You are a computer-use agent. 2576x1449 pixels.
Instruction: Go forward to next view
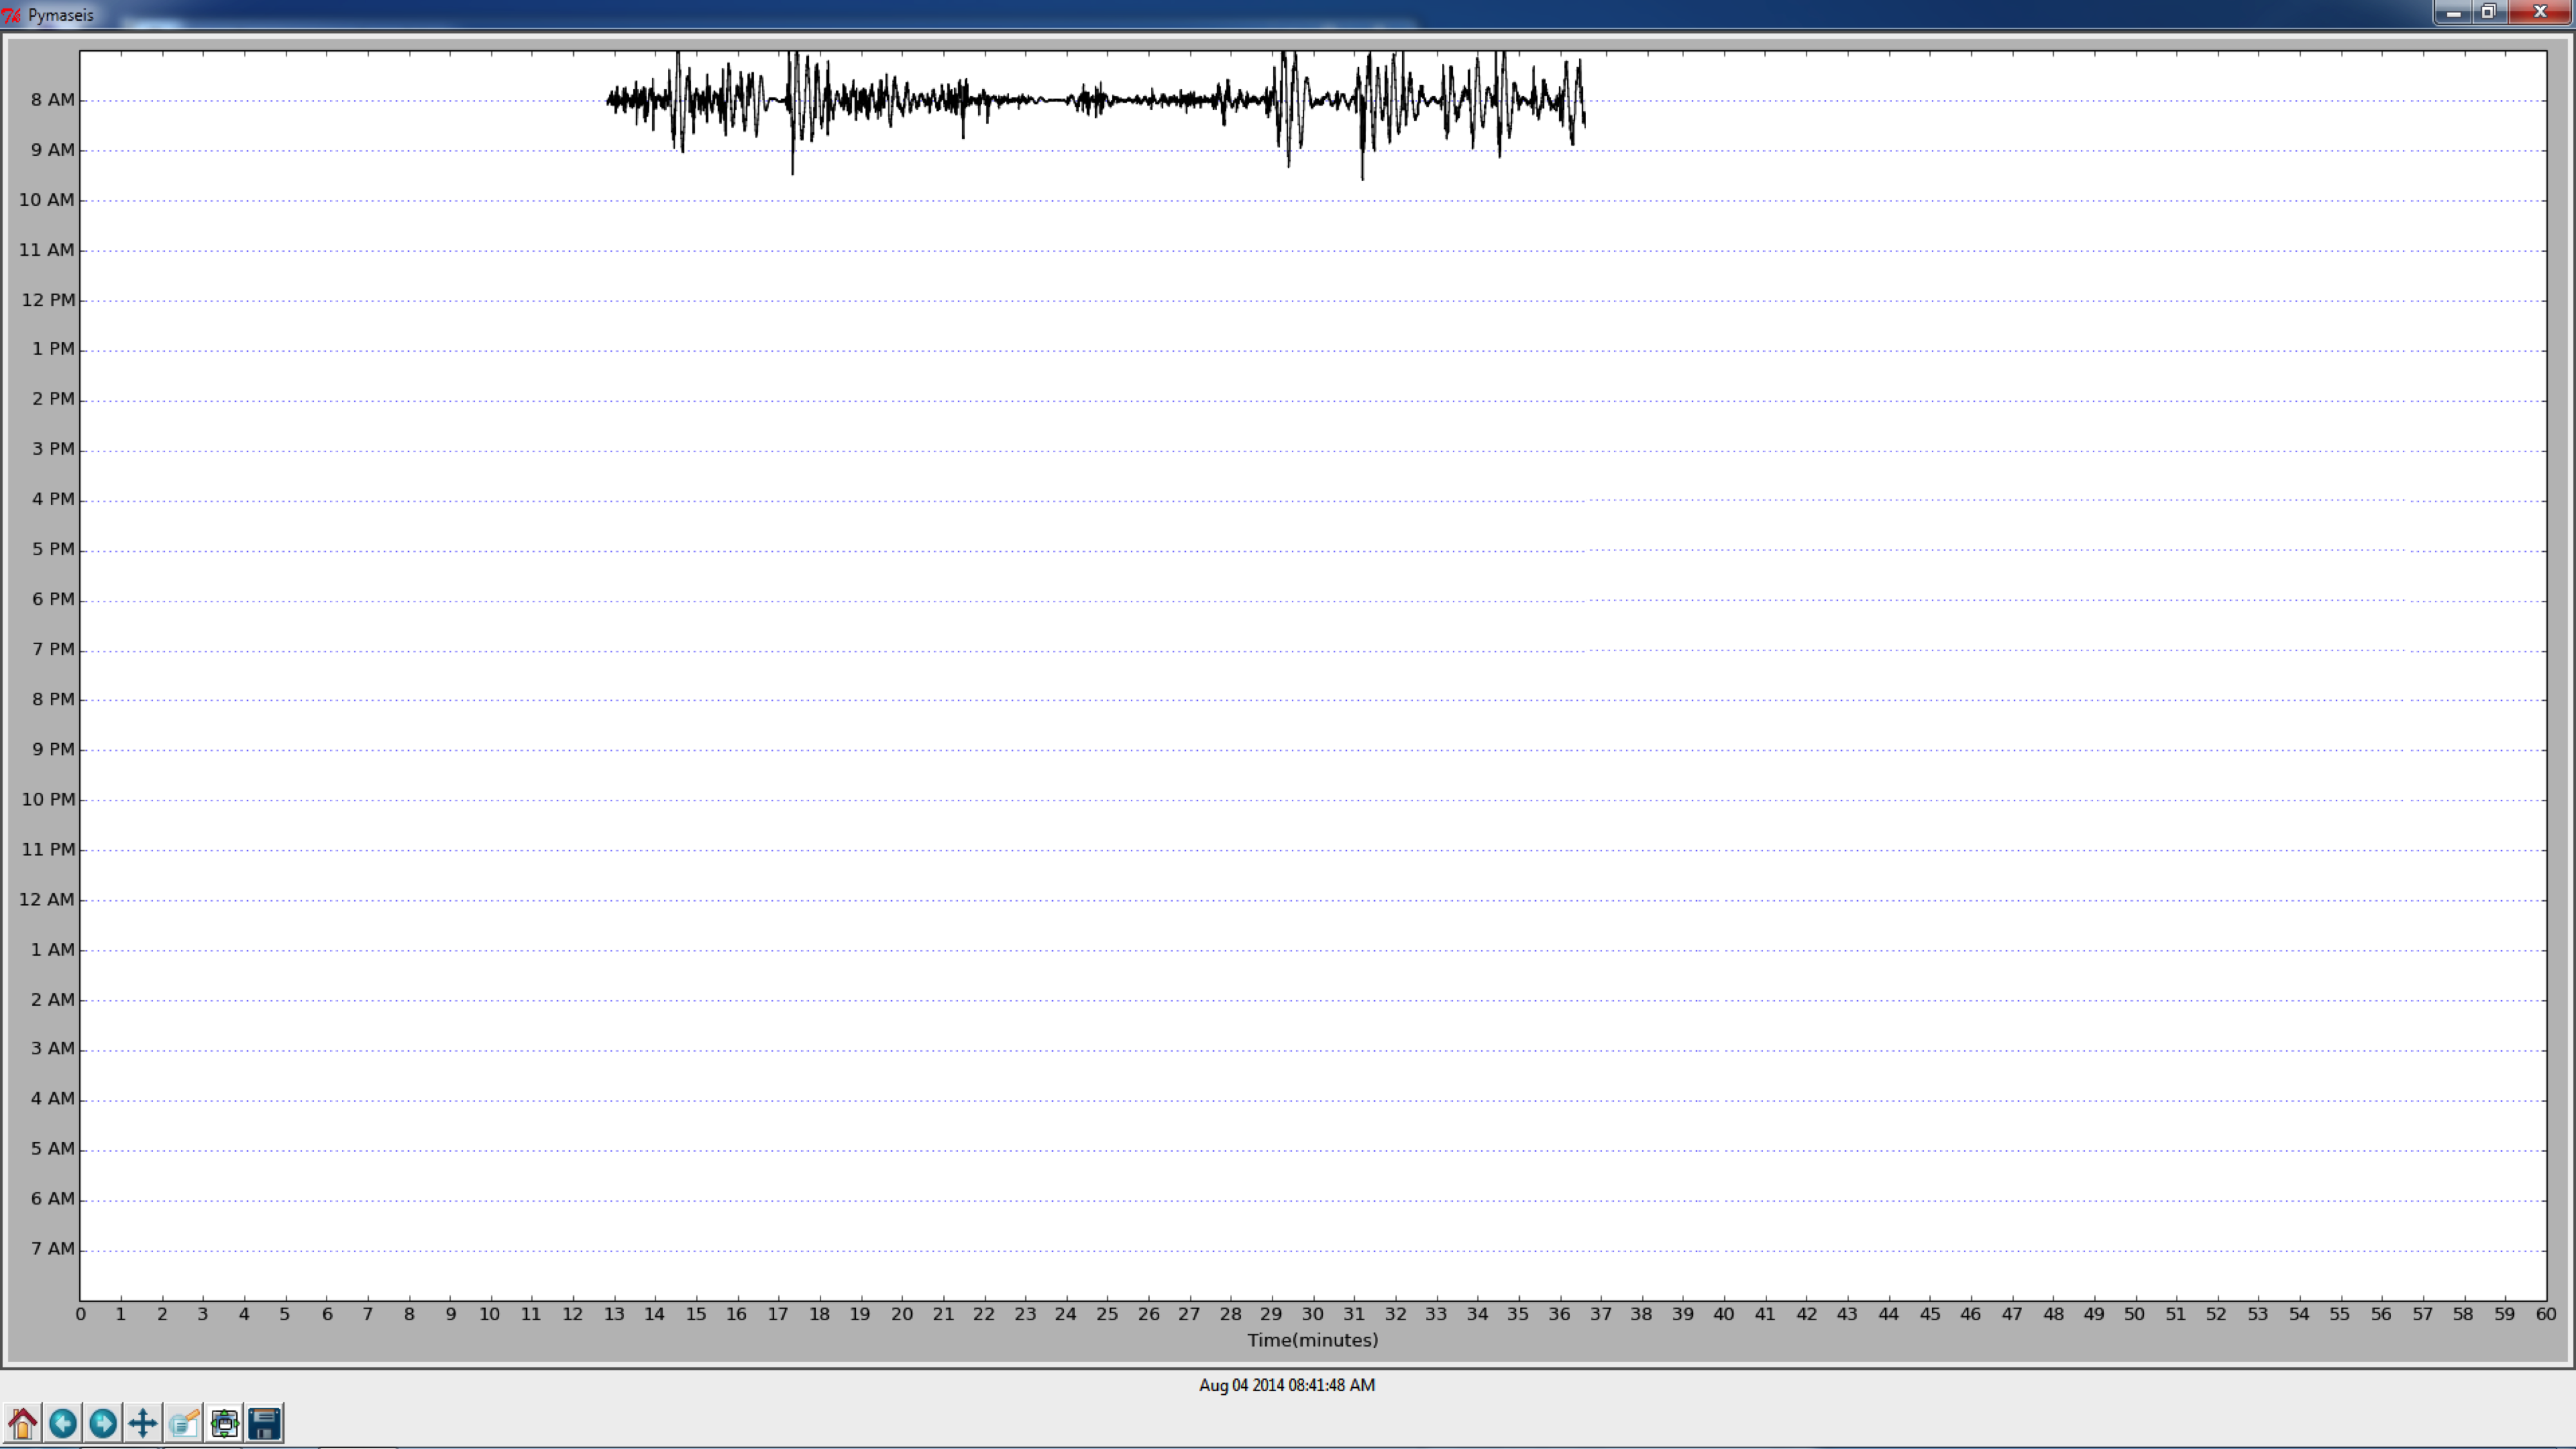click(103, 1423)
